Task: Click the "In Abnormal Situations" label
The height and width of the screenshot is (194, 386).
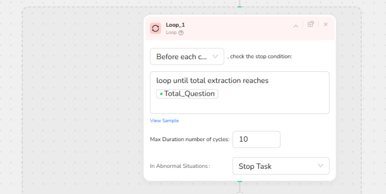Action: click(x=180, y=166)
